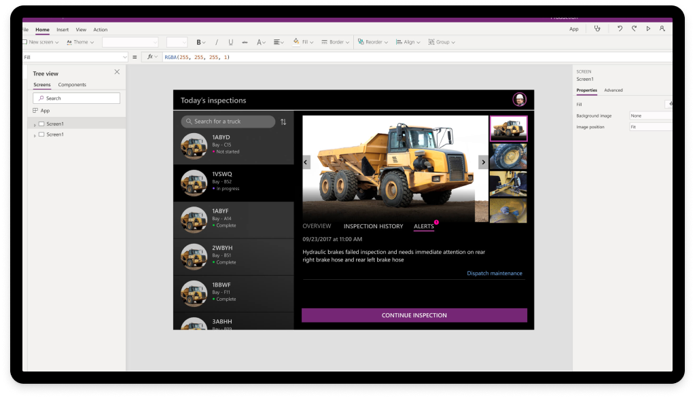Preview the app with Play icon
695x398 pixels.
[x=648, y=29]
